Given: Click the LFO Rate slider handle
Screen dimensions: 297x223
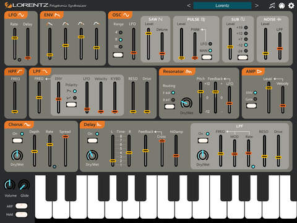Looking at the screenshot, I should tap(15, 38).
